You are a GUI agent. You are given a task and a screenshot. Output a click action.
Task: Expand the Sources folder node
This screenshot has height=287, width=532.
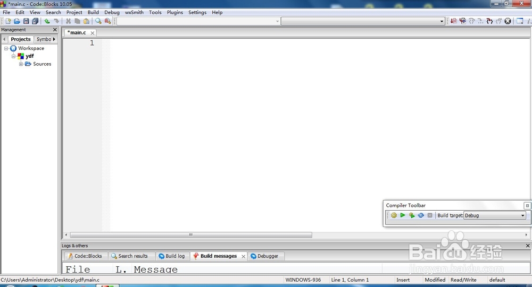pos(21,64)
